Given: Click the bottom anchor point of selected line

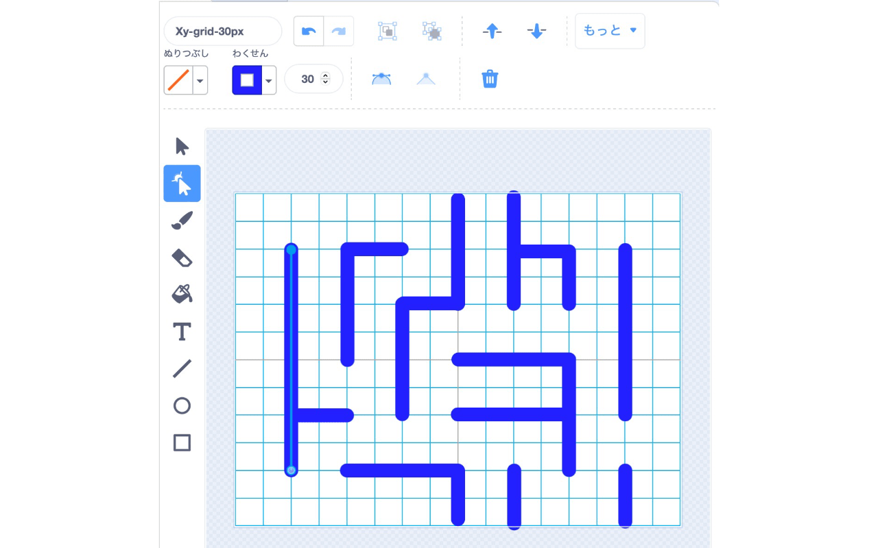Looking at the screenshot, I should point(291,471).
